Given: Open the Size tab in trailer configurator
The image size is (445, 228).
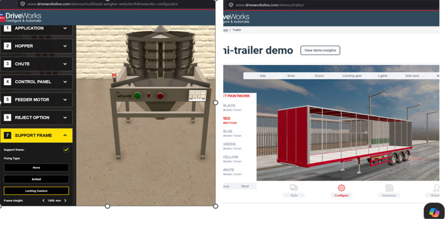Looking at the screenshot, I should (263, 76).
